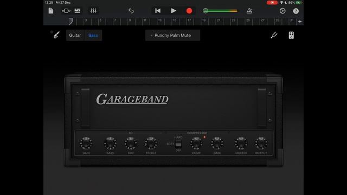The width and height of the screenshot is (347, 195).
Task: Open the instrument browser button
Action: pos(66,11)
